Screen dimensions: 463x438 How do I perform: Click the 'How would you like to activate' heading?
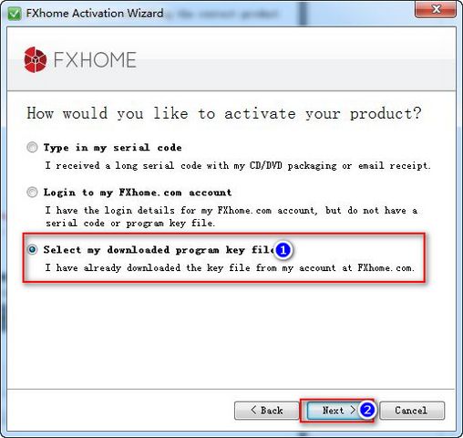tap(224, 114)
